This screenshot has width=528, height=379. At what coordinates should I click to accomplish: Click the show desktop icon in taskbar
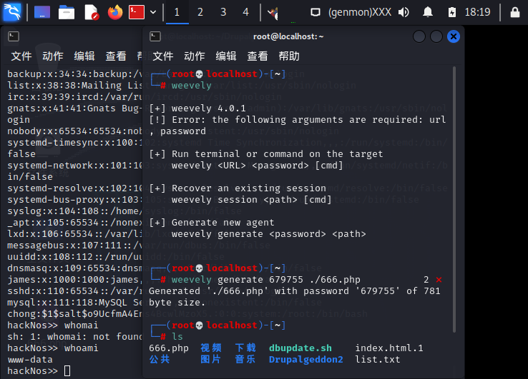(x=42, y=12)
